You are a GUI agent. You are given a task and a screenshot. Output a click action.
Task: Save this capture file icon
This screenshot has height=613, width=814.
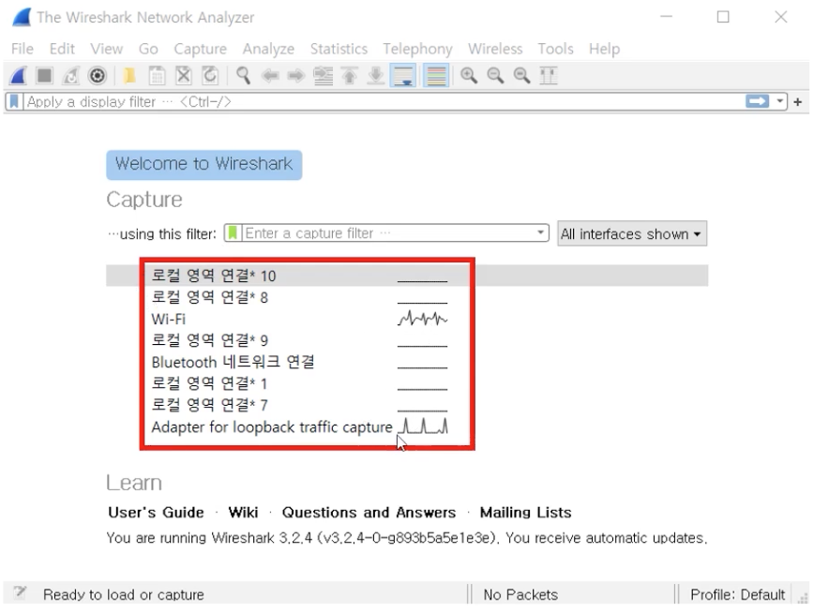click(x=157, y=76)
